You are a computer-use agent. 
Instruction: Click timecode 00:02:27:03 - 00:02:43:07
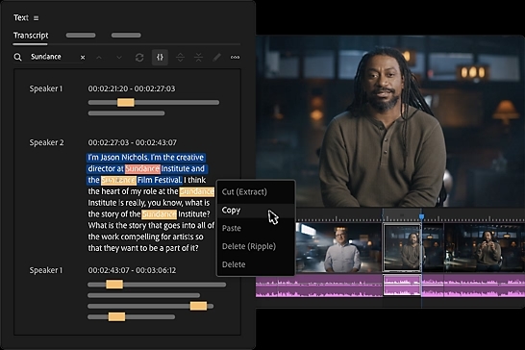pyautogui.click(x=133, y=142)
